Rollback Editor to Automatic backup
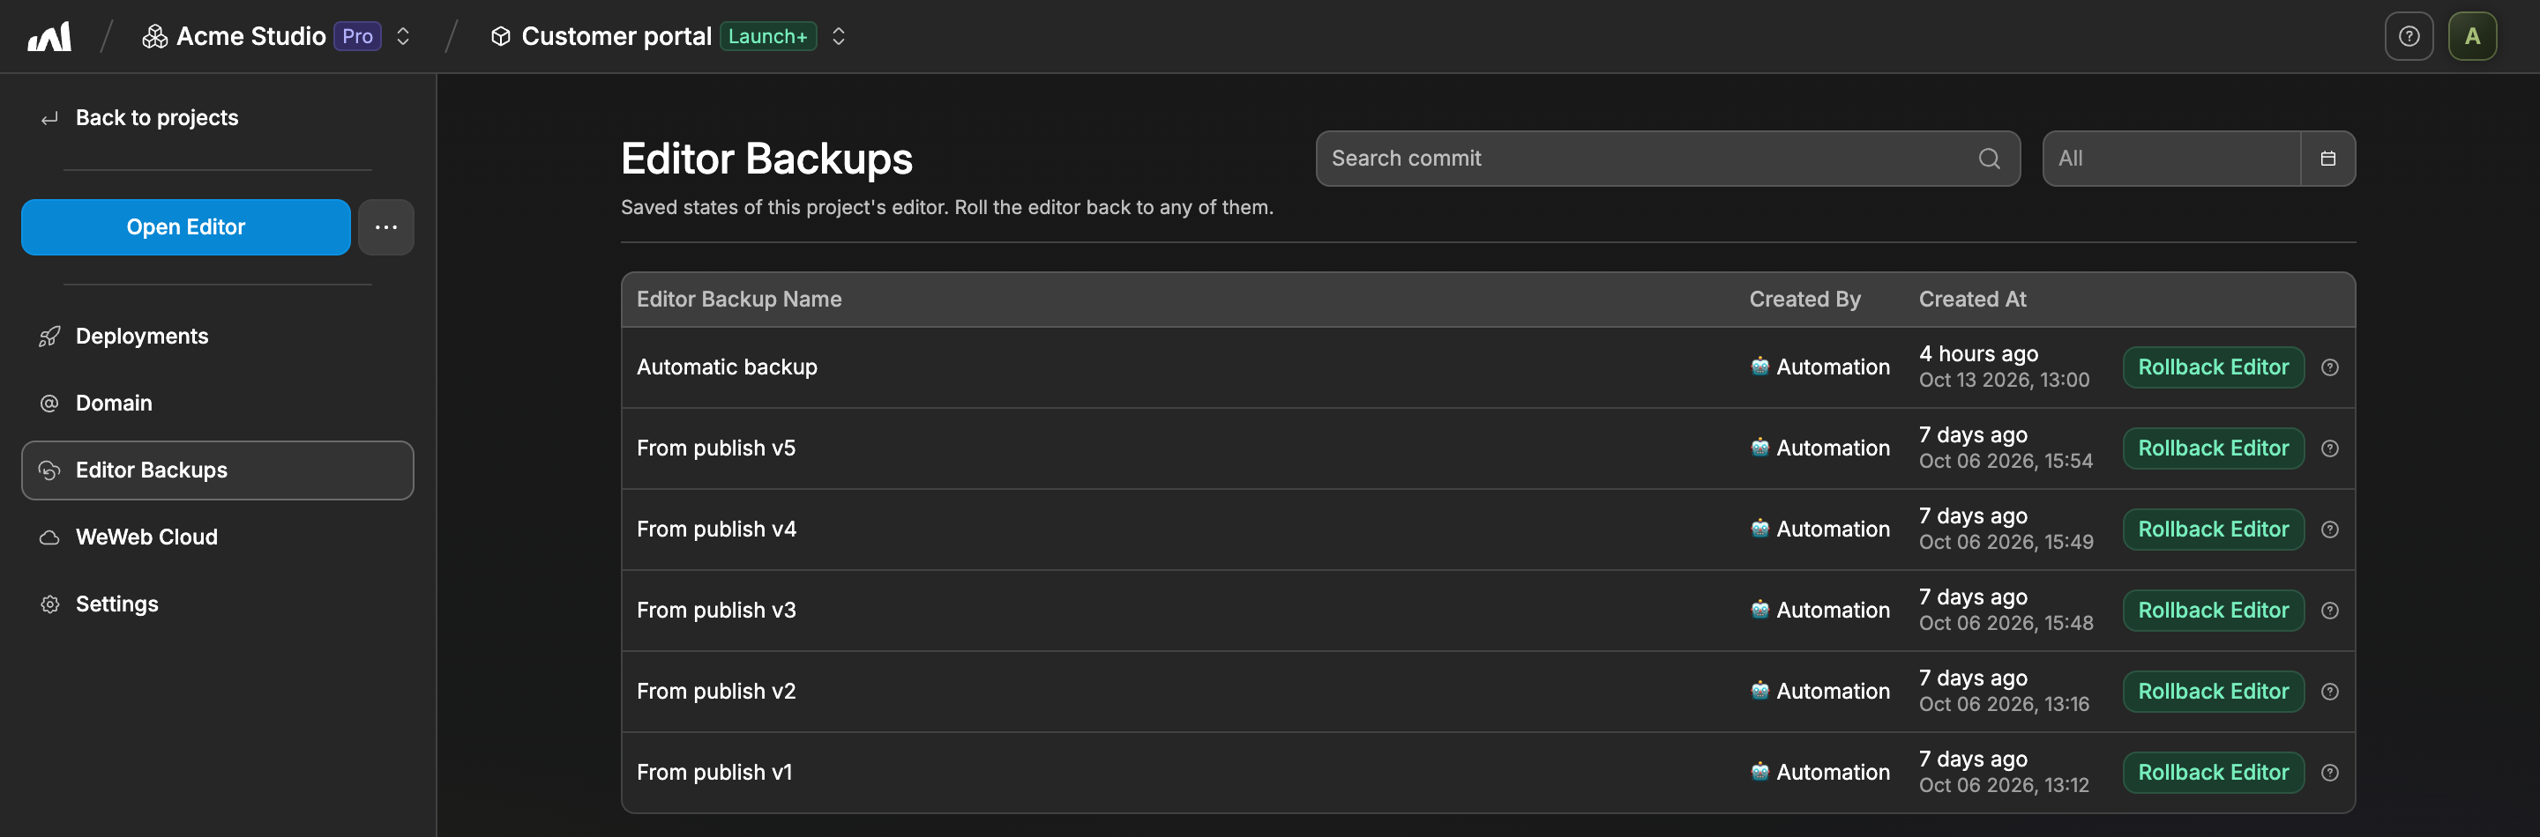The height and width of the screenshot is (837, 2540). point(2214,367)
